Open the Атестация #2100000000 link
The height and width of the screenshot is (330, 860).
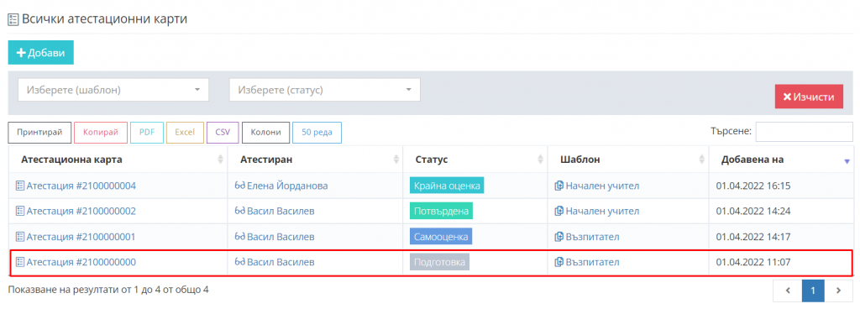click(x=81, y=262)
